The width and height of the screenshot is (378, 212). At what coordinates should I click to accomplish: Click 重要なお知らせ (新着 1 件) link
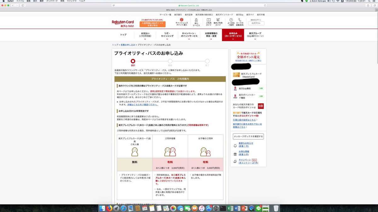click(x=246, y=145)
